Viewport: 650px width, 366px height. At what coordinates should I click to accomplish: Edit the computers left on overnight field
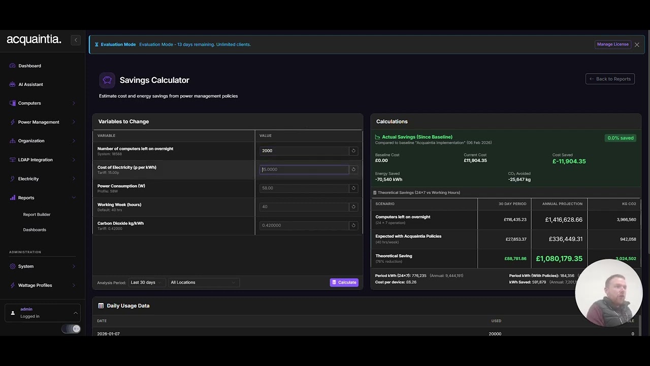click(304, 150)
